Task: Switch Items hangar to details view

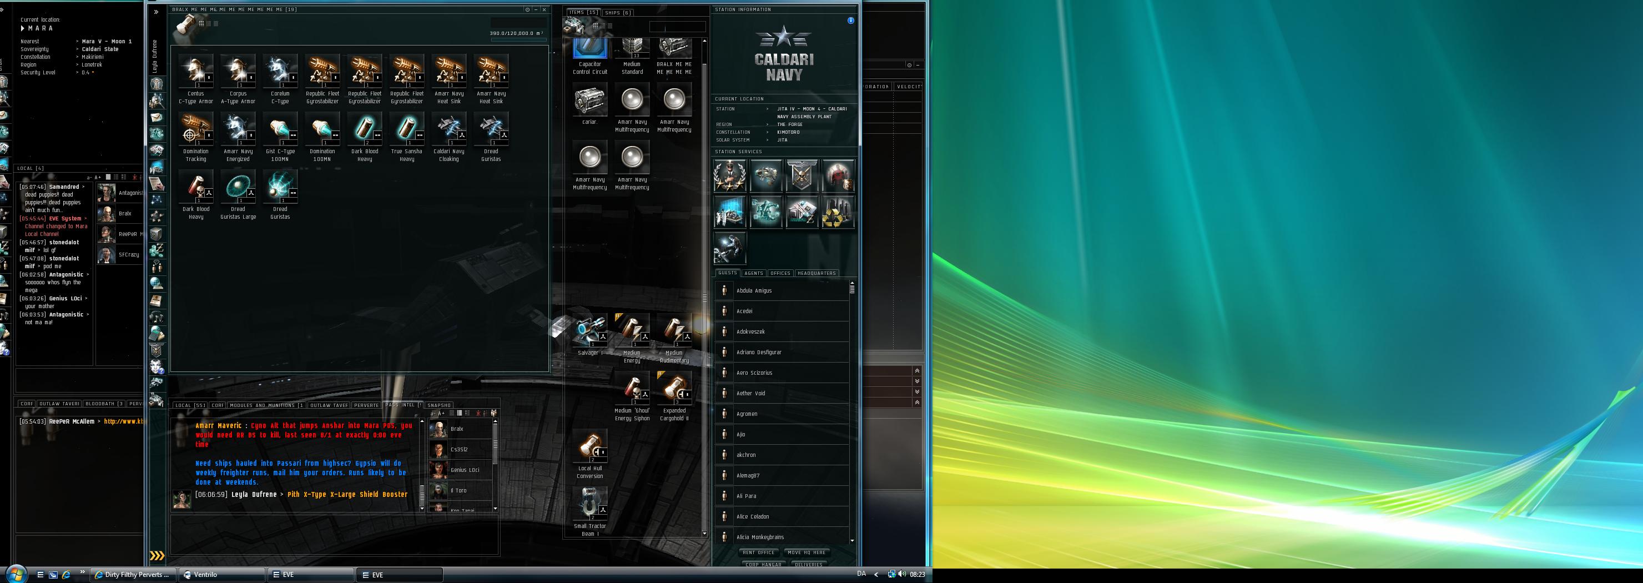Action: point(603,26)
